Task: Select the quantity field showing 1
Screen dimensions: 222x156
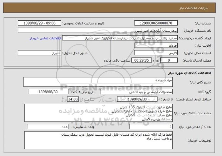Action: [x=151, y=127]
